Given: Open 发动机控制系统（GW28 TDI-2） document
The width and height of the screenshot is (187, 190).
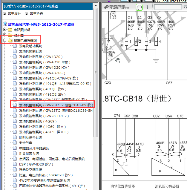Looking at the screenshot, I should (x=44, y=116).
